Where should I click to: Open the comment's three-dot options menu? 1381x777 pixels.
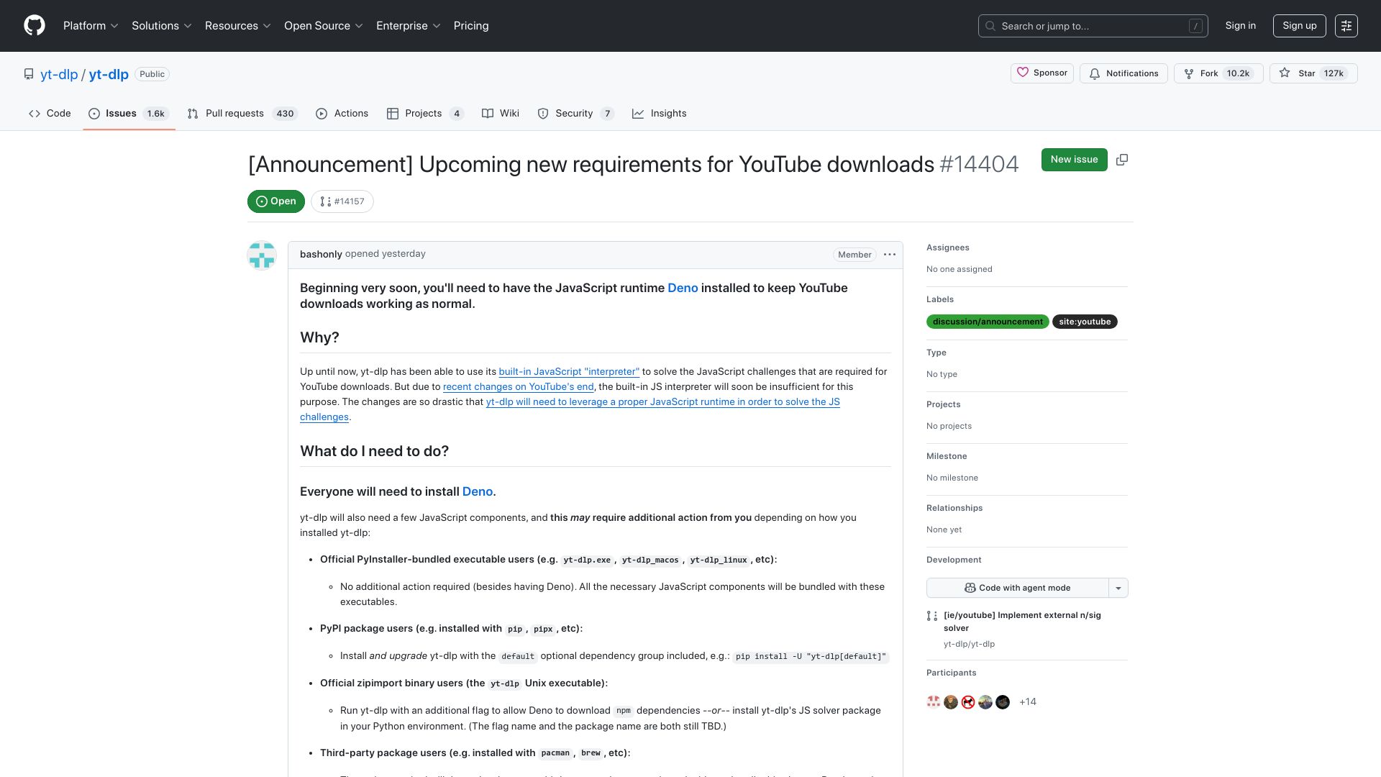[890, 255]
